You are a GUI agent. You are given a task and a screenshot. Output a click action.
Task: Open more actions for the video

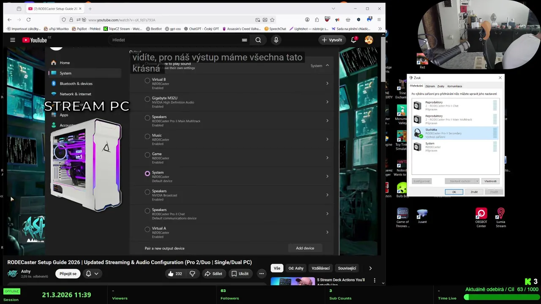click(x=262, y=274)
